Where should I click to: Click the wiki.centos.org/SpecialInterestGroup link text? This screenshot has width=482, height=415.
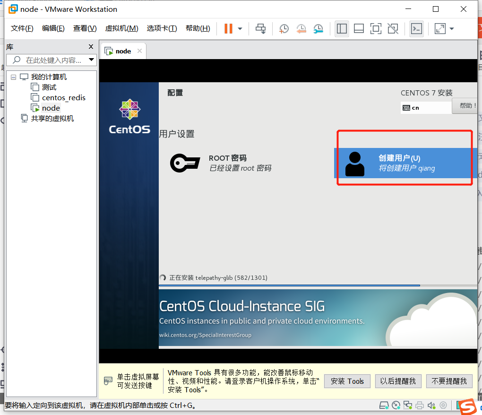[205, 335]
